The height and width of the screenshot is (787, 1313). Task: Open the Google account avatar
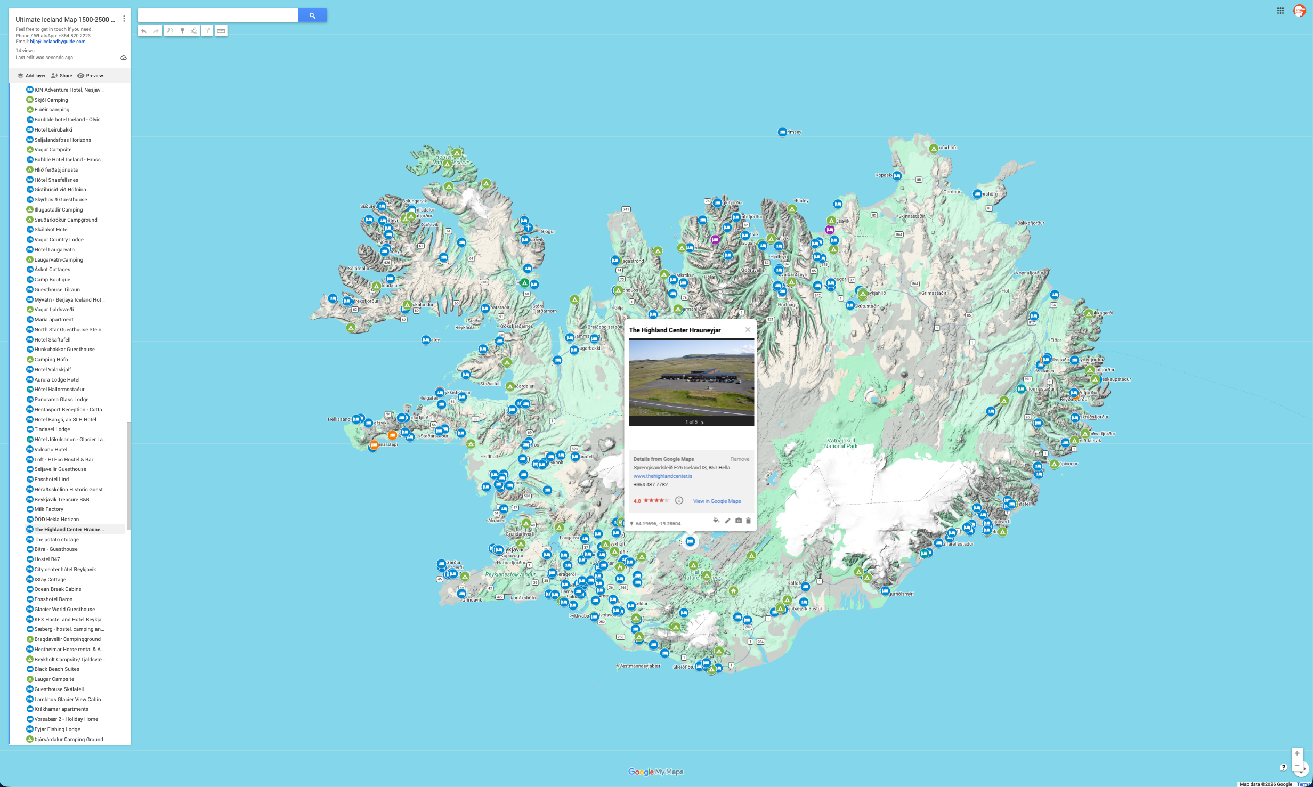pos(1299,11)
